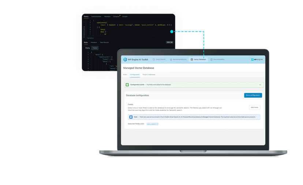Click the Add fields button
Image resolution: width=303 pixels, height=185 pixels.
pos(254,107)
